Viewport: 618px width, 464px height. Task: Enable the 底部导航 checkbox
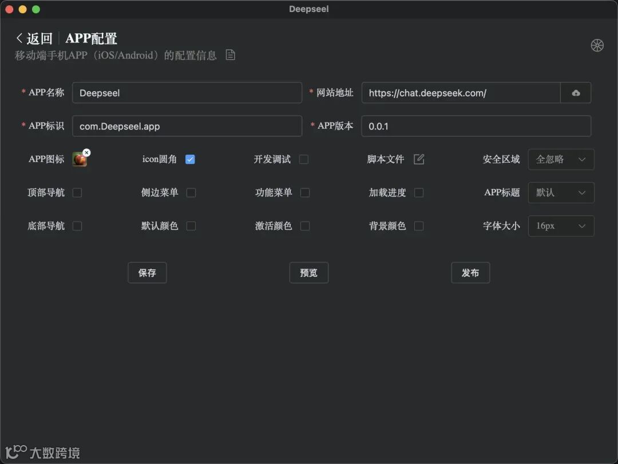(77, 226)
